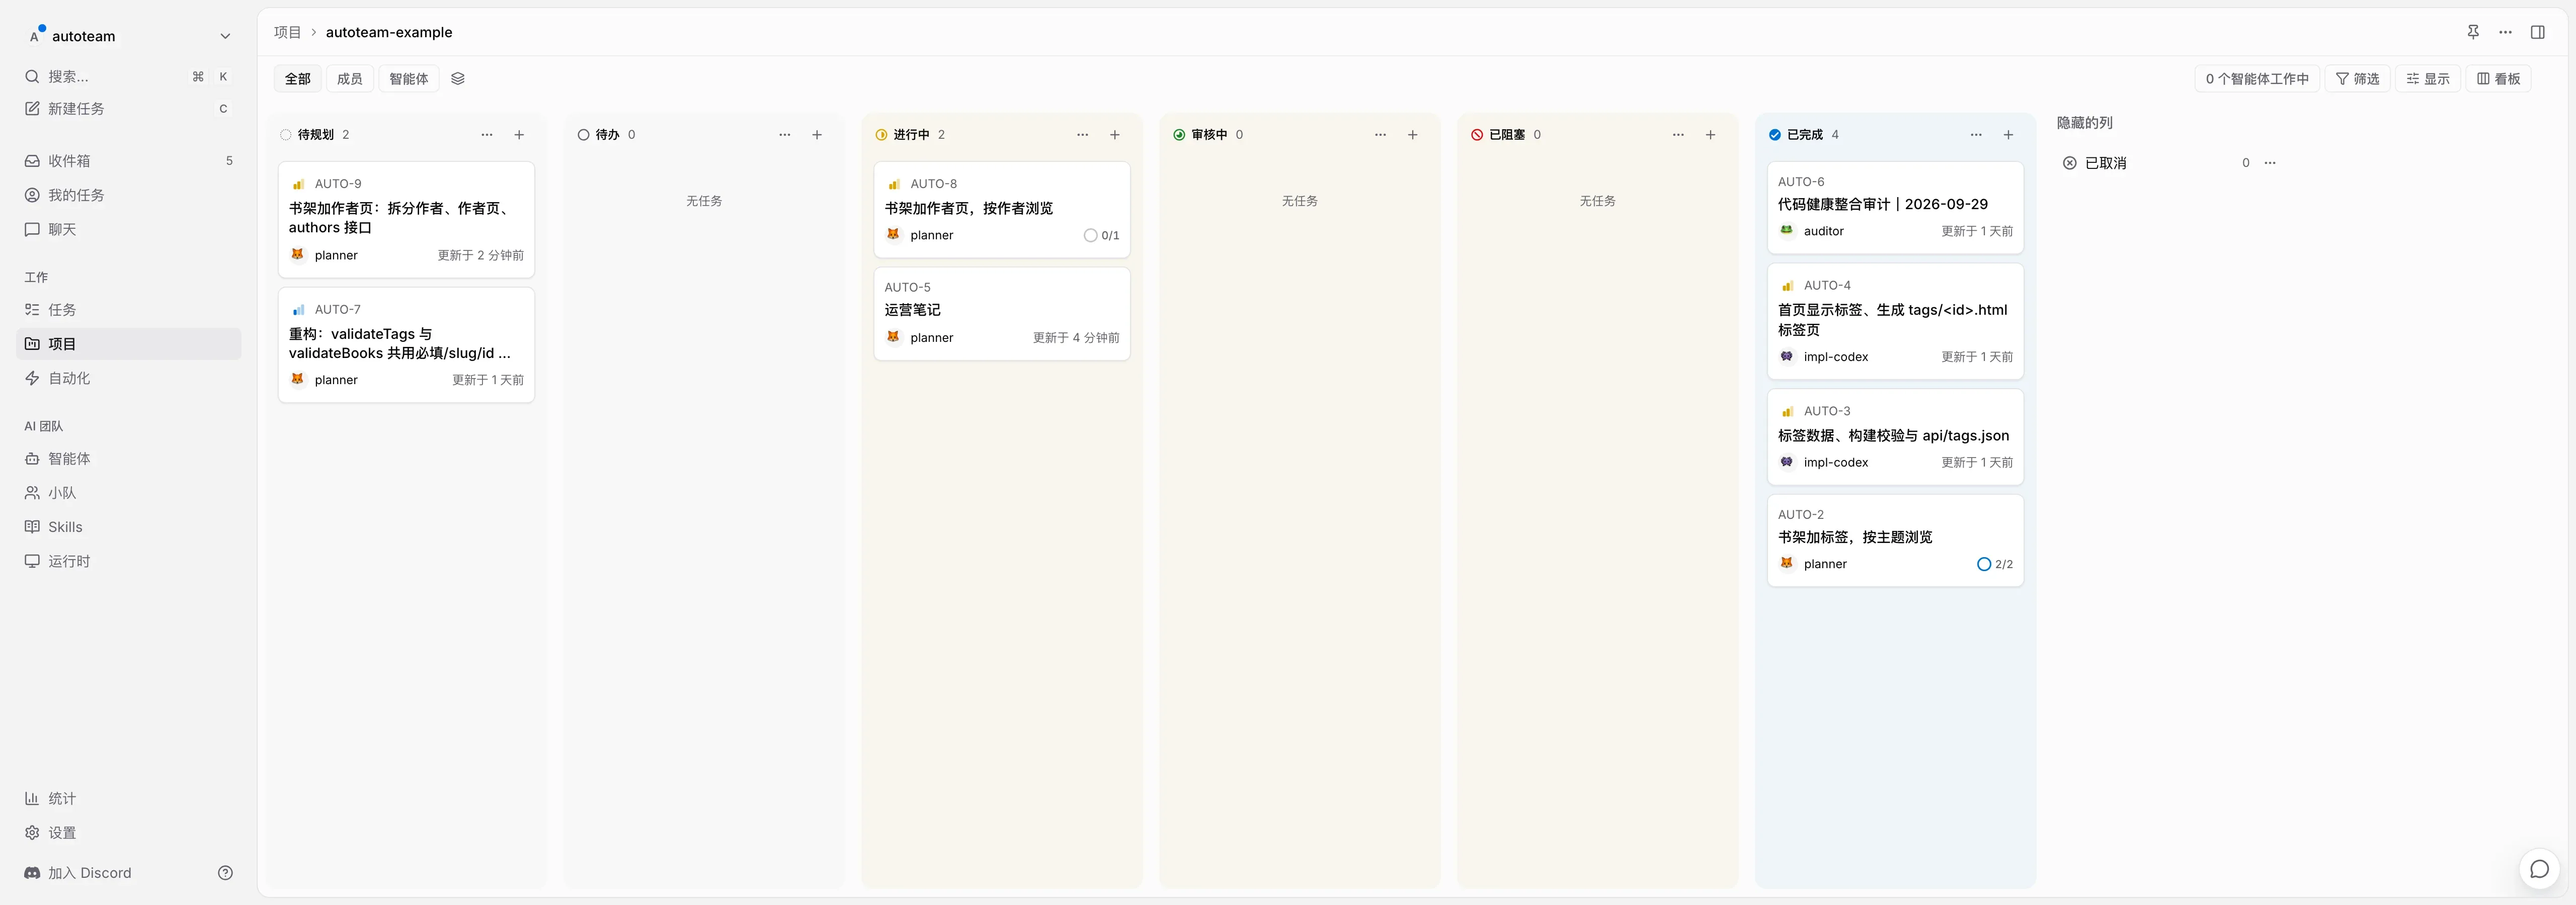Add a task to 已阻塞 column with plus
2576x905 pixels.
point(1711,135)
